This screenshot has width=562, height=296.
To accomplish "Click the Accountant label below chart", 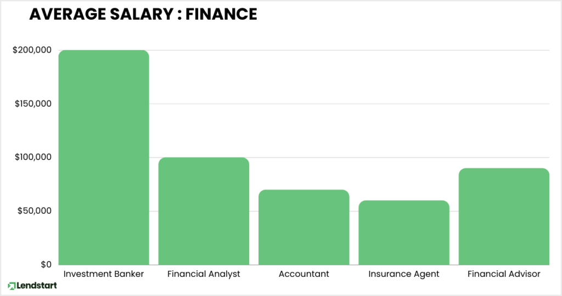I will pos(304,274).
